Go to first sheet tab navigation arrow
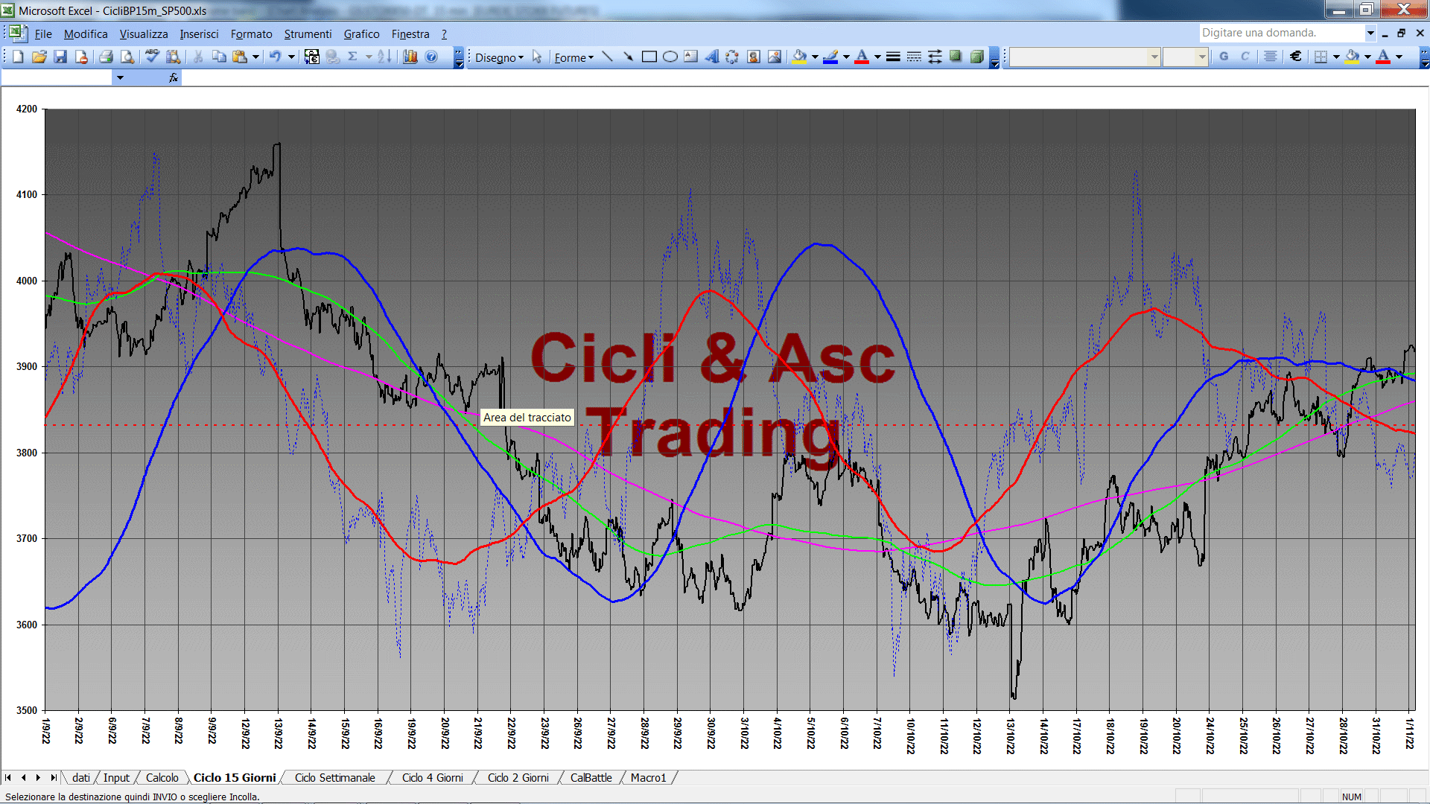1430x804 pixels. point(8,778)
